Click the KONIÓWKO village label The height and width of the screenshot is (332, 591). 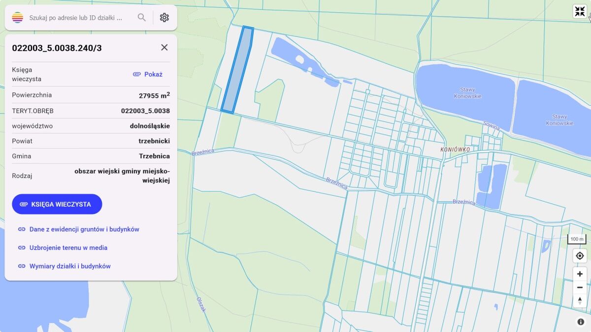pyautogui.click(x=456, y=149)
